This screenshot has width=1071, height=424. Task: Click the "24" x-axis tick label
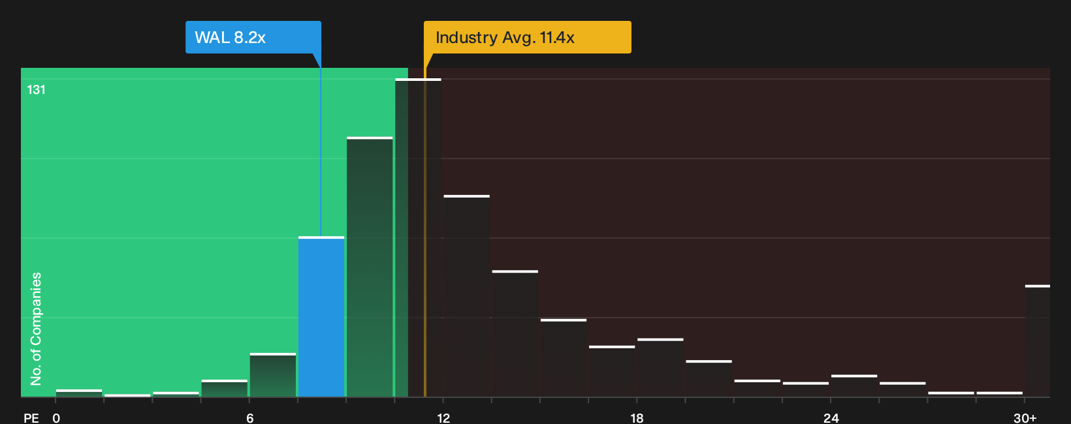click(x=831, y=418)
